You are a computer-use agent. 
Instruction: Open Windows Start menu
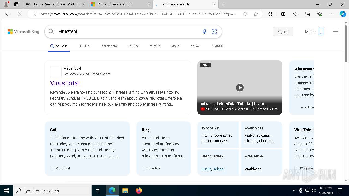tap(7, 191)
